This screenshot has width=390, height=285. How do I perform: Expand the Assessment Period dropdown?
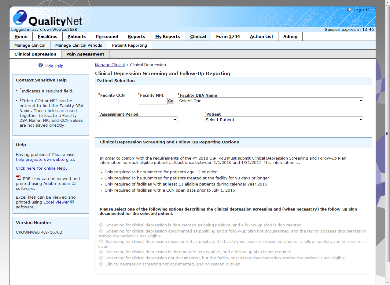[x=138, y=120]
